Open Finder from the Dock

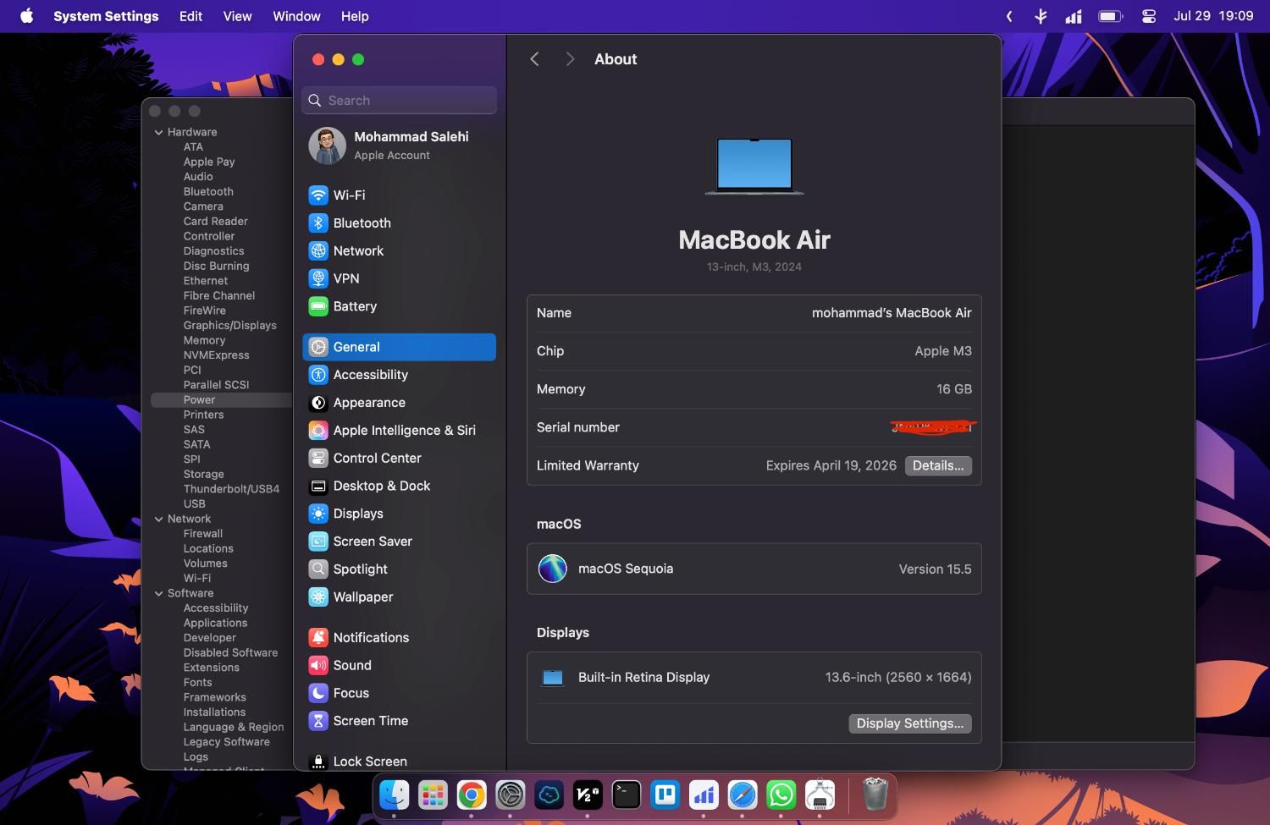[394, 795]
